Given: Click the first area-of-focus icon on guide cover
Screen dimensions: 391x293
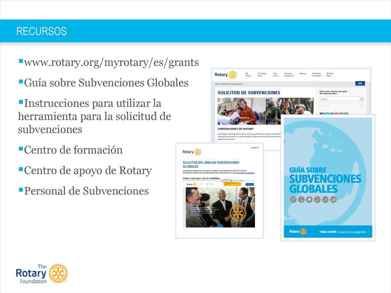Looking at the screenshot, I should (x=293, y=199).
